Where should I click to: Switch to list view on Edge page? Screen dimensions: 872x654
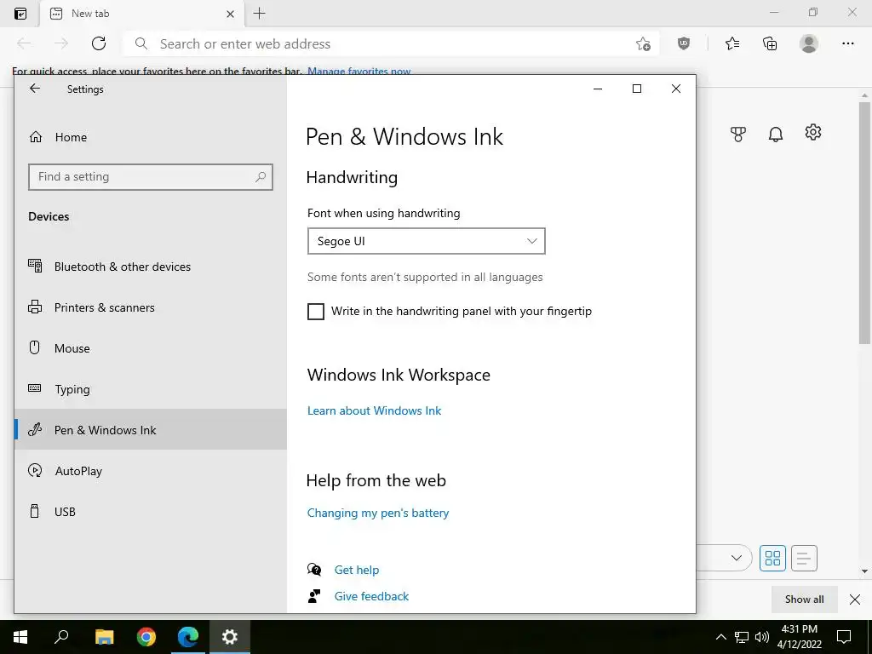tap(804, 558)
